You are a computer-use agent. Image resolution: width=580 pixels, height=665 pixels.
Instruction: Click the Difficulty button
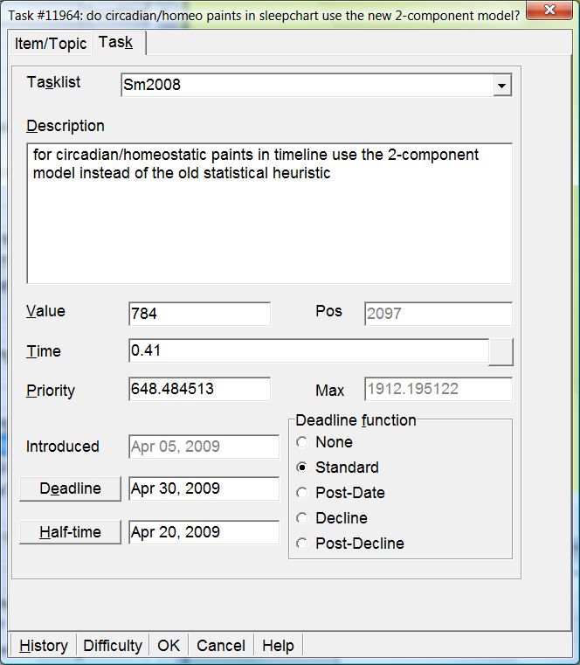pyautogui.click(x=113, y=646)
